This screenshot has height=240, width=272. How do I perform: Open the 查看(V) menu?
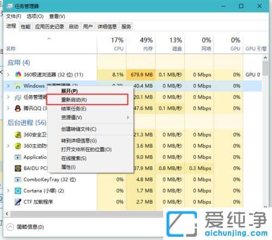(x=57, y=16)
